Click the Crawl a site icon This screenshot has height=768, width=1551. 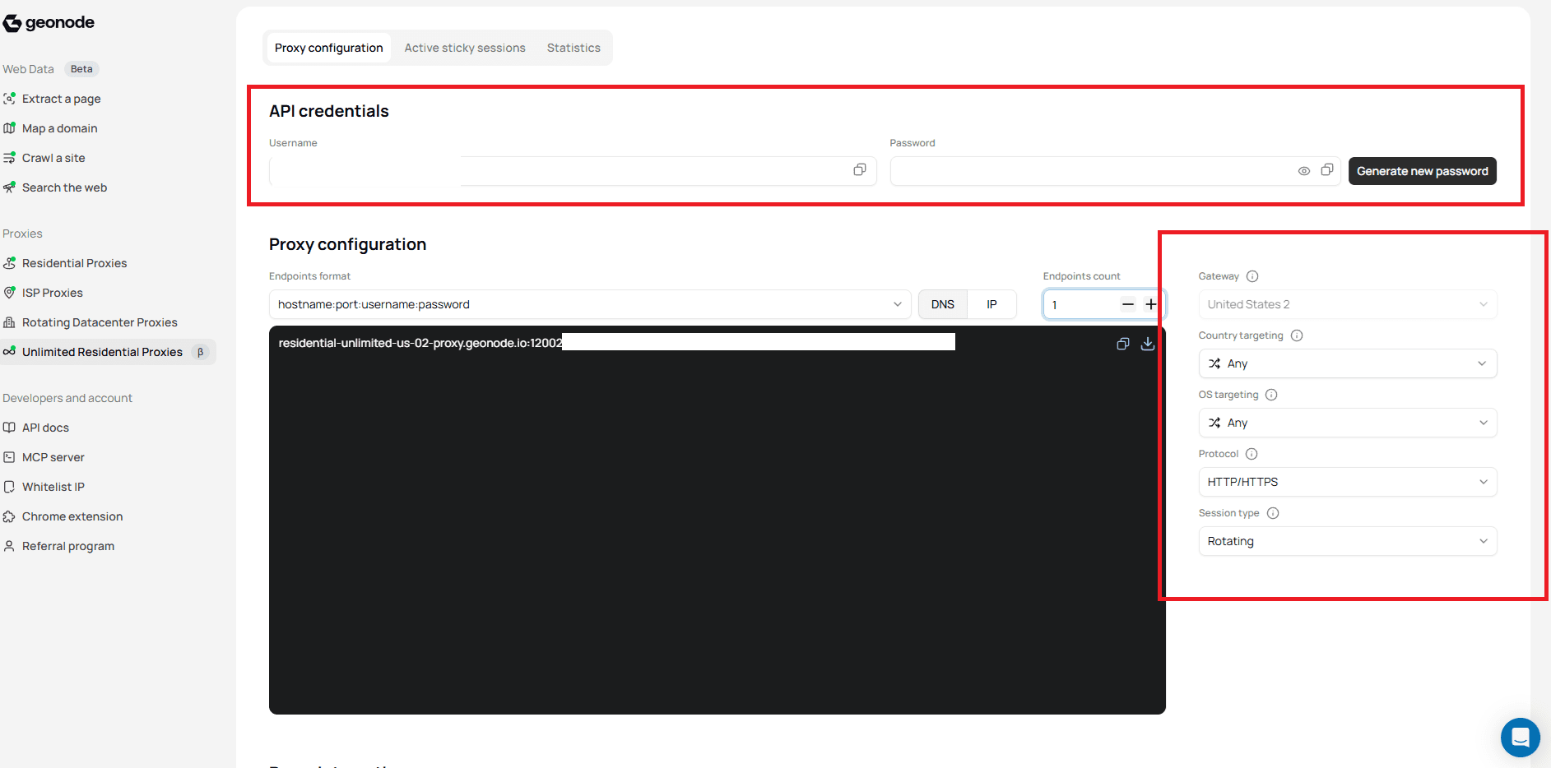coord(10,158)
